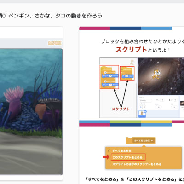Select the cat sprite thumbnail in sprite list

point(142,114)
